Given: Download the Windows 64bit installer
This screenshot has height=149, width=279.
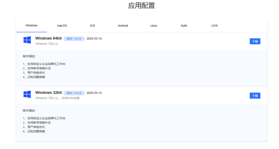Looking at the screenshot, I should [255, 41].
